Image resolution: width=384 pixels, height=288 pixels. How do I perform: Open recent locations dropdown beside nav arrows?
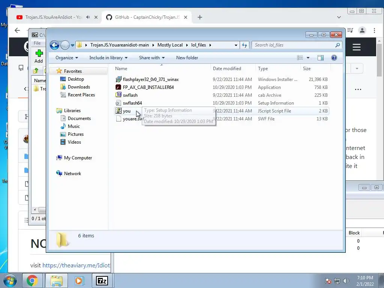coord(72,45)
